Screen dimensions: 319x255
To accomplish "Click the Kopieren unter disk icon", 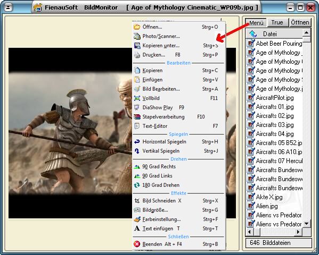I will click(x=137, y=46).
